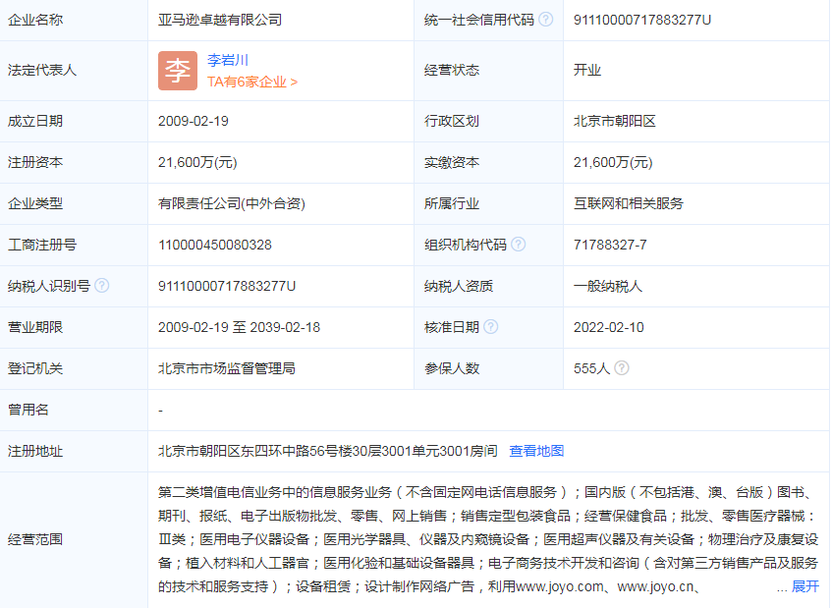Click business term 2009-02-19 至 2039-02-18
This screenshot has width=832, height=608.
240,327
